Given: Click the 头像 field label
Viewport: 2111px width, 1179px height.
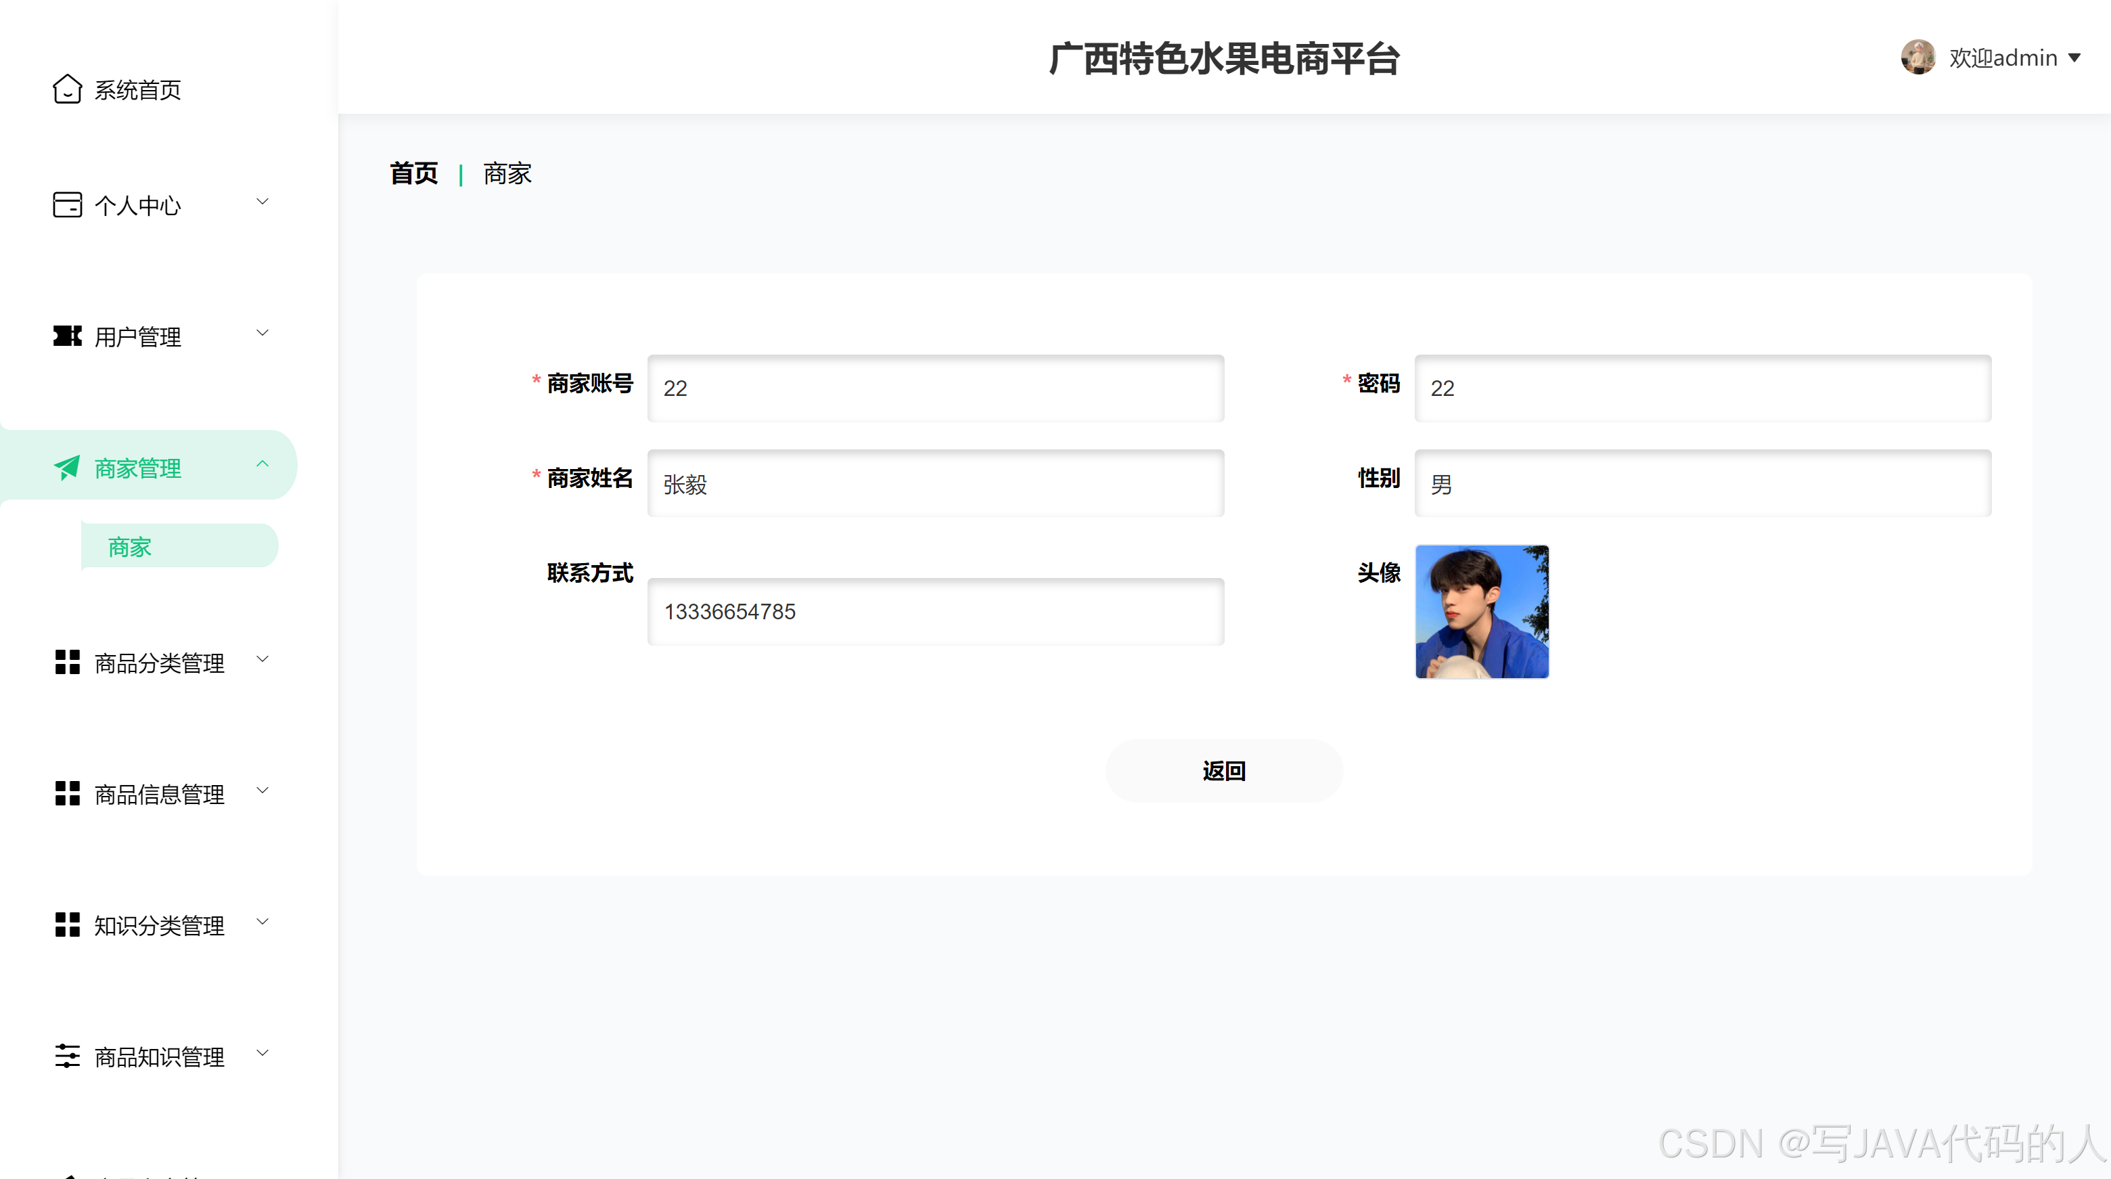Looking at the screenshot, I should 1378,573.
